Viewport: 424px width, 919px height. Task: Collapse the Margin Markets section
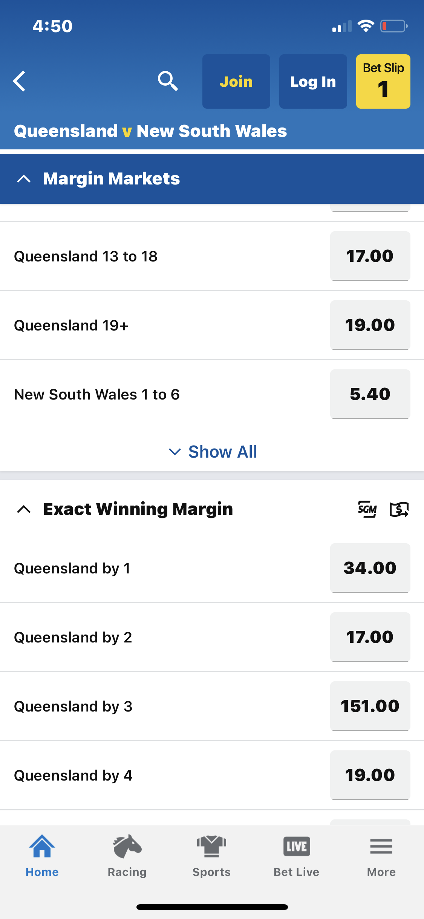[x=24, y=179]
